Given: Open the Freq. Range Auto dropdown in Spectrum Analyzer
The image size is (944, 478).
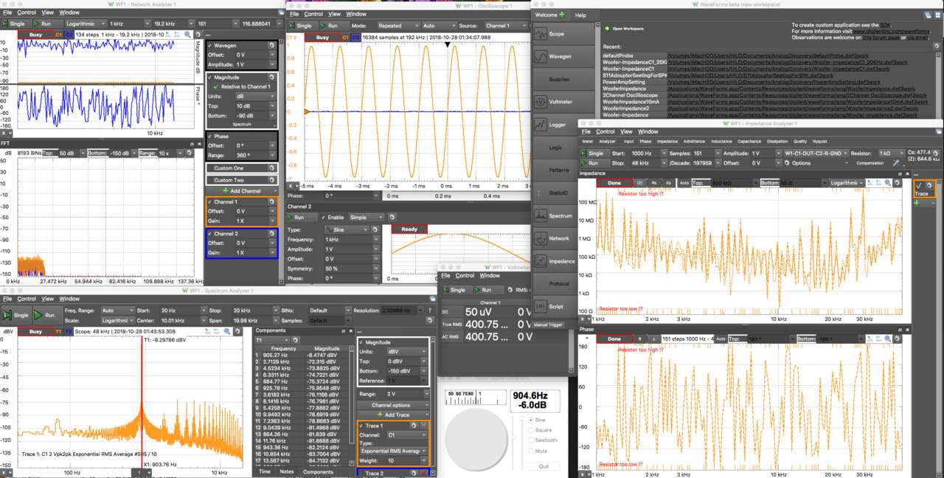Looking at the screenshot, I should click(x=117, y=311).
